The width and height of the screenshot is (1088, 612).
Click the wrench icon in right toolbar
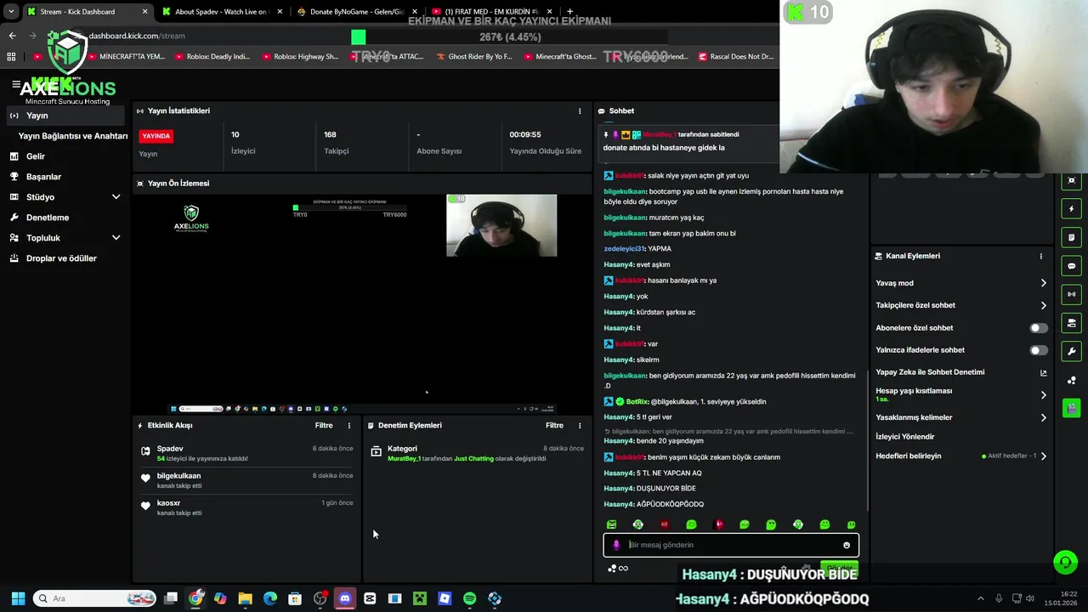pos(1071,351)
